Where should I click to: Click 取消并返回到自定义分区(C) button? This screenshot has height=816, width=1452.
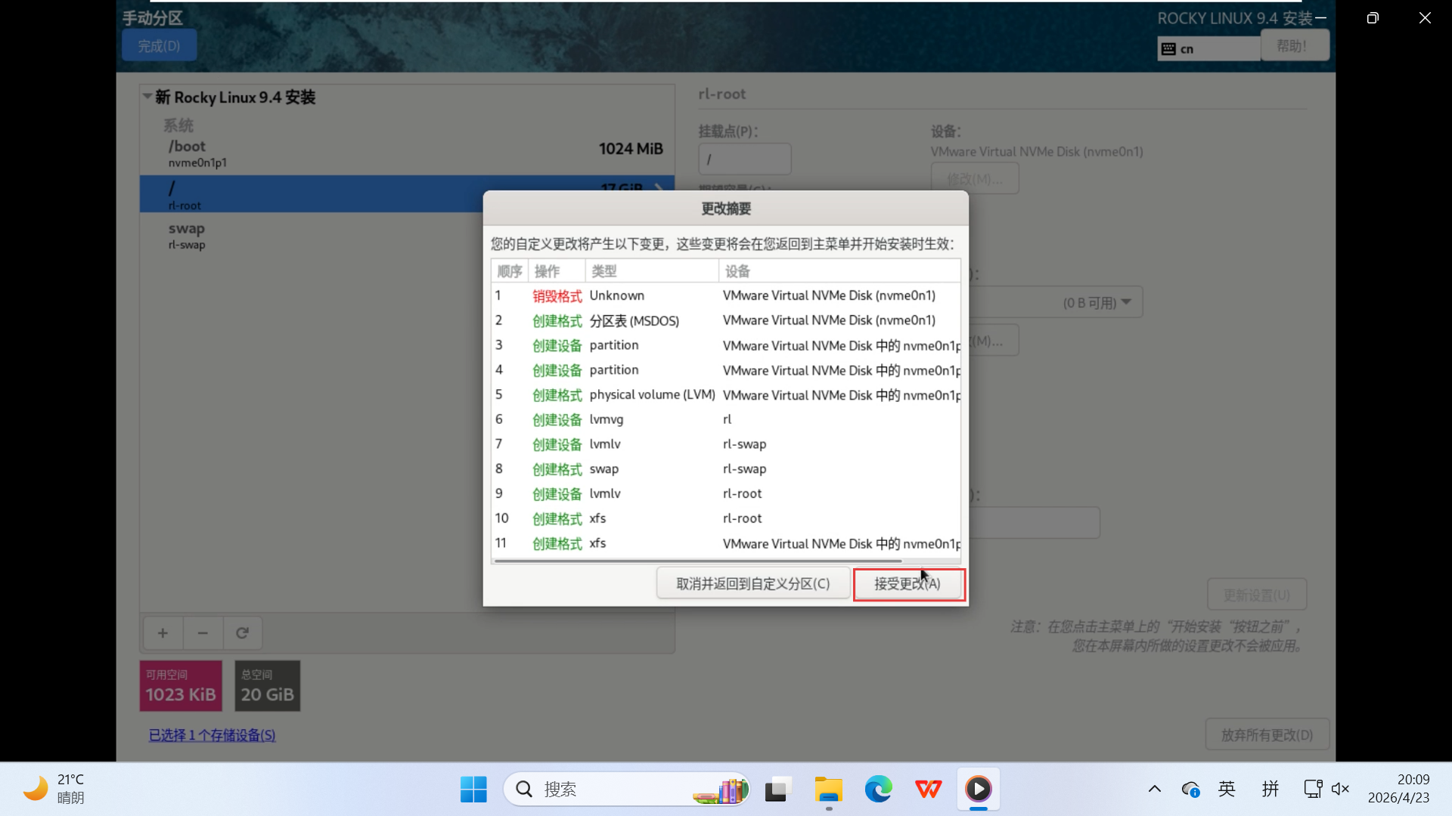click(752, 584)
